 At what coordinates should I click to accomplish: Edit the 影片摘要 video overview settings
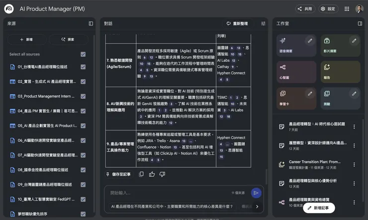(x=354, y=41)
